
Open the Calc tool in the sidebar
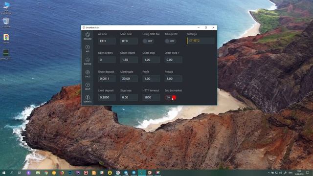88,74
